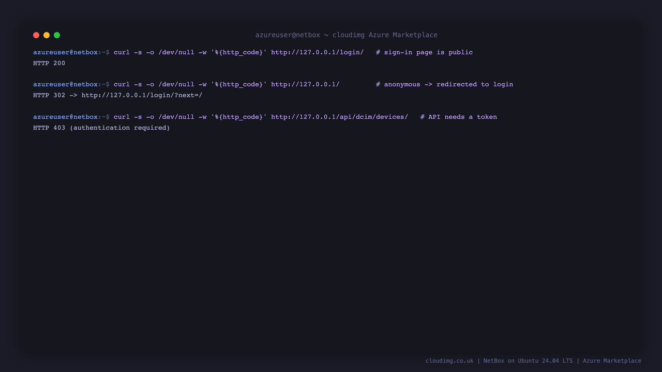Image resolution: width=662 pixels, height=372 pixels.
Task: Click the comment '# API needs a token'
Action: coord(459,117)
